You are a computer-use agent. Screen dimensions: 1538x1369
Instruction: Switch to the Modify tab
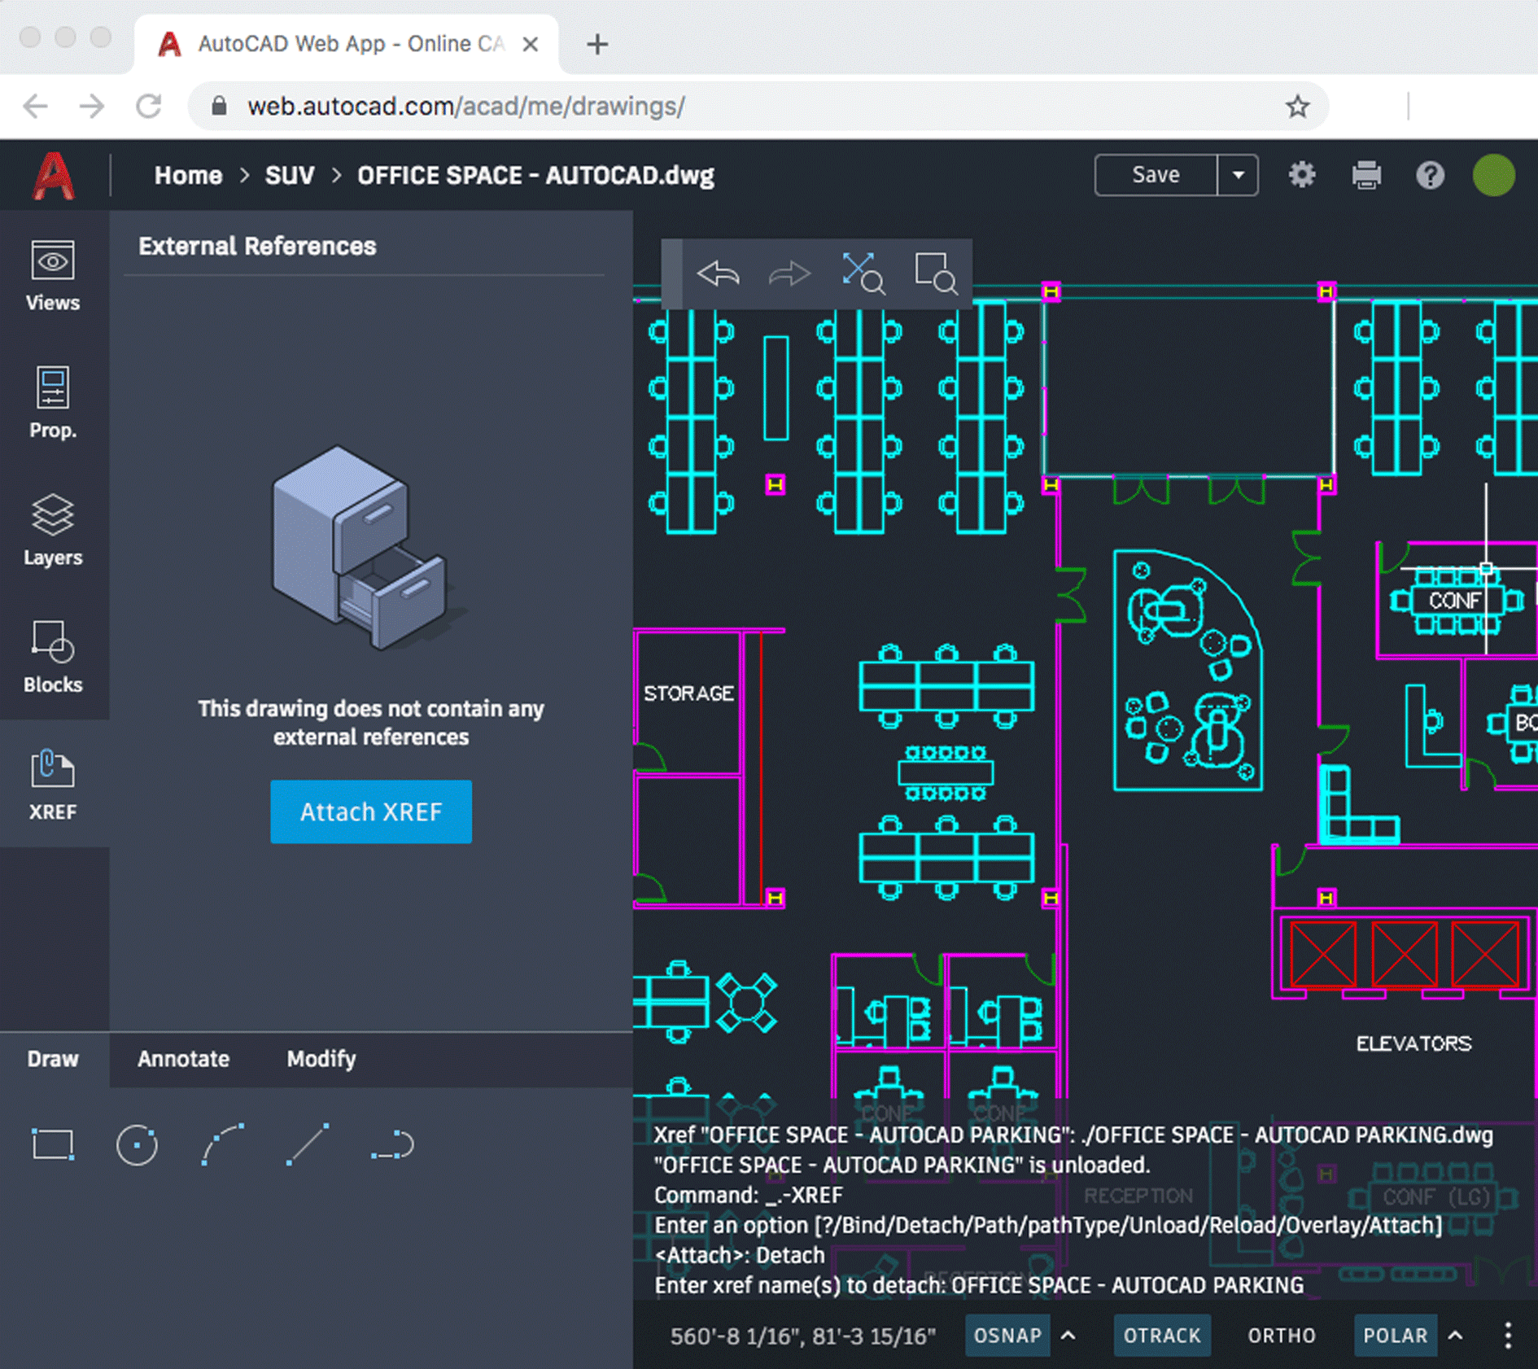(321, 1059)
